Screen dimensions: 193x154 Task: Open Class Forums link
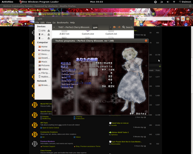coord(46,150)
